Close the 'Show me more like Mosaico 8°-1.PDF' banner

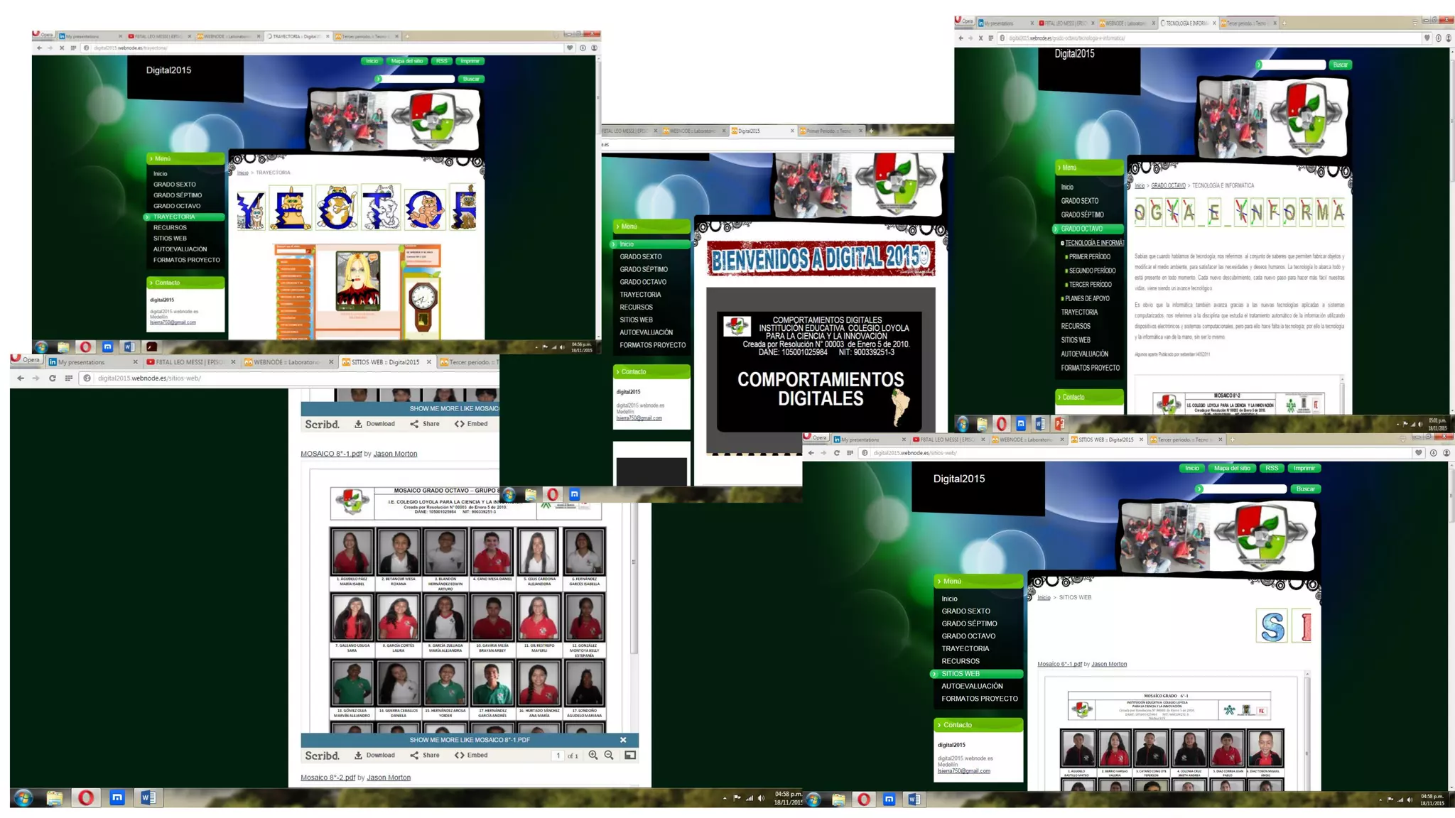coord(623,740)
